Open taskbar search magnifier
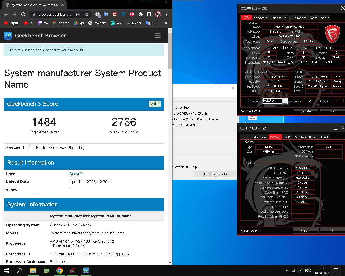 [19, 271]
